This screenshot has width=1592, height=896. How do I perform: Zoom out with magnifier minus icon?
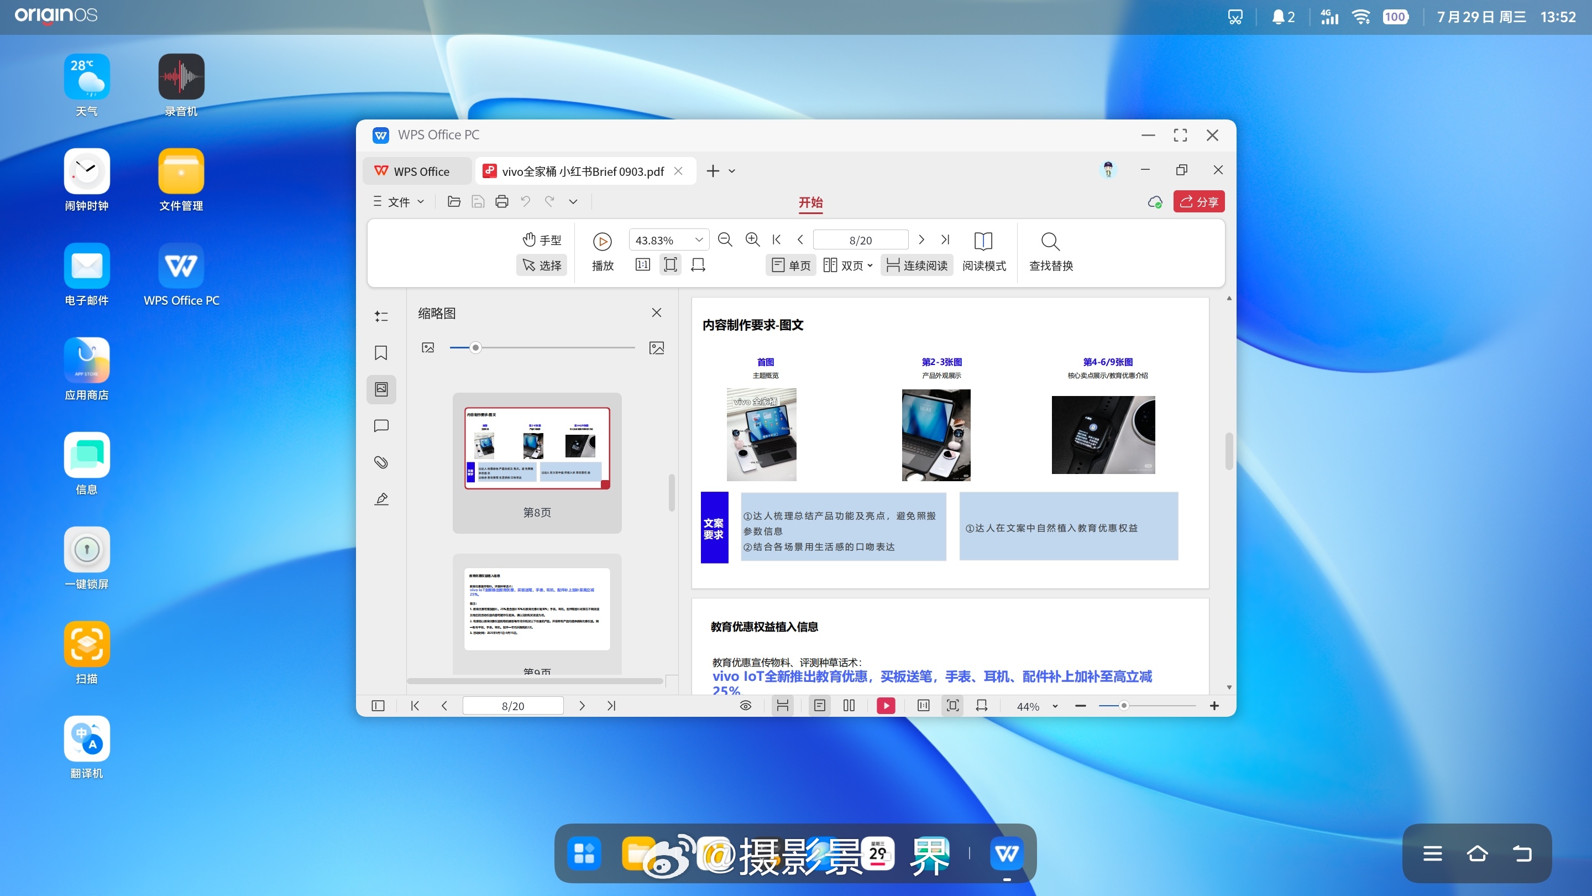pyautogui.click(x=725, y=240)
